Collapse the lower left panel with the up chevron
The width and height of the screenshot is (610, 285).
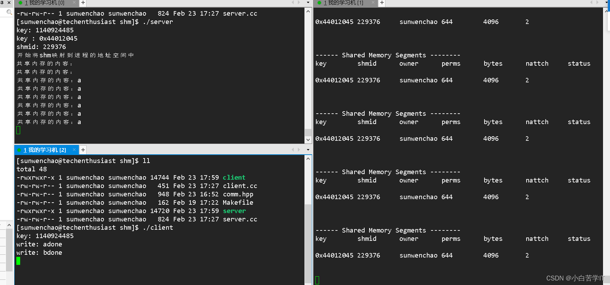[9, 225]
